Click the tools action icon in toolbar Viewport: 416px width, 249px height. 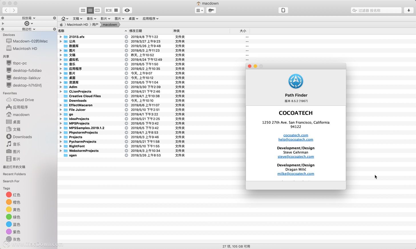[211, 10]
